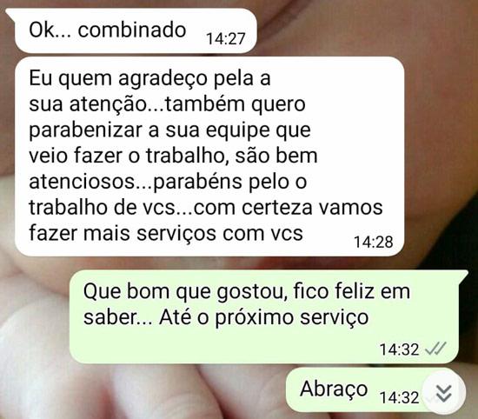Viewport: 478px width, 419px height.
Task: Tap the text 'sua atenção' in received message
Action: 88,104
